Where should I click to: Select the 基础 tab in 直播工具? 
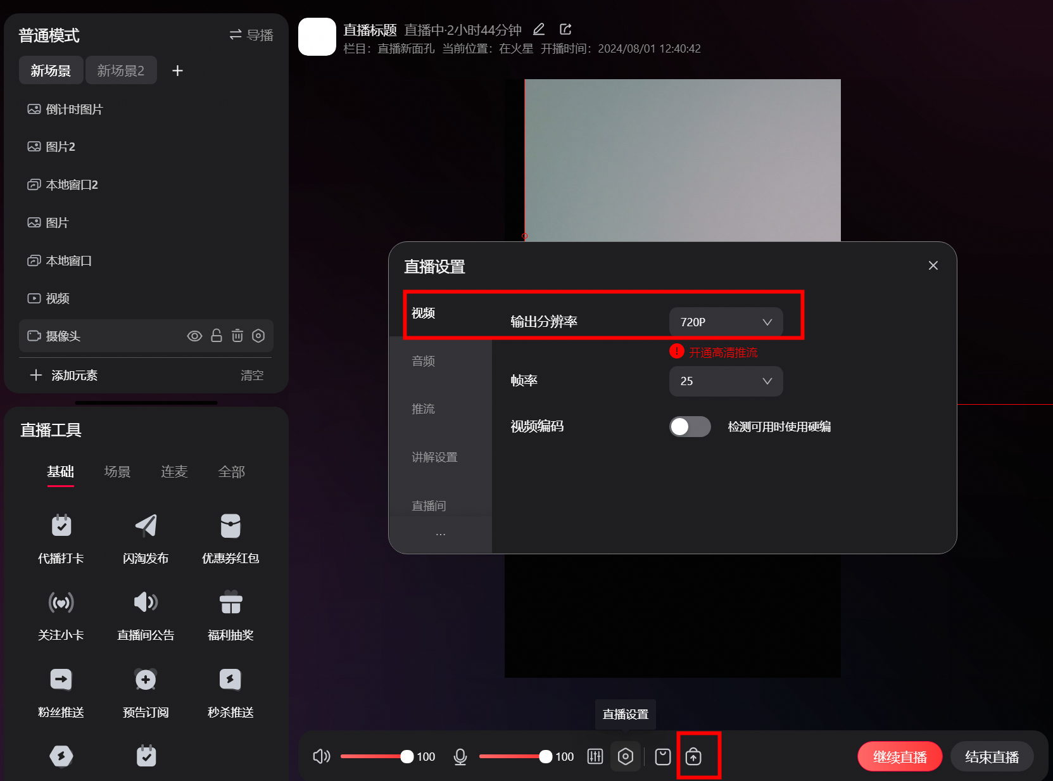61,472
